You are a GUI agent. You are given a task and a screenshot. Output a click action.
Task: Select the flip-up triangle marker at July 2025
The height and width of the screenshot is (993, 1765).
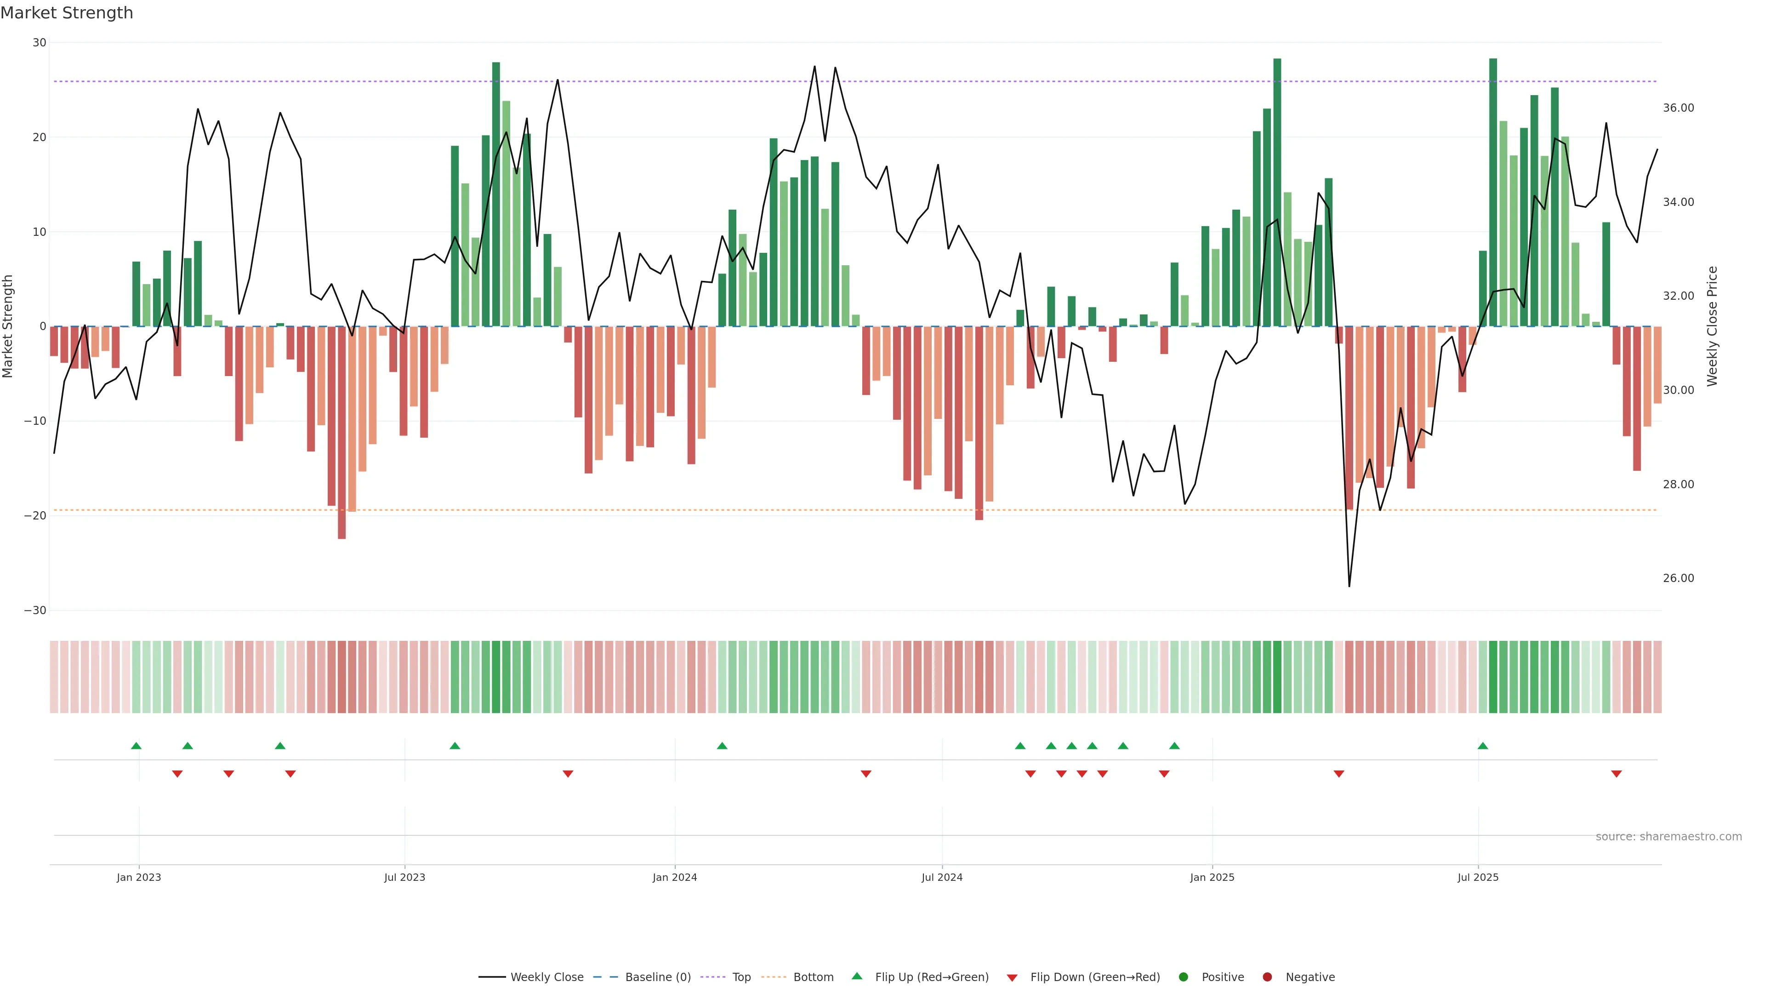click(1483, 746)
